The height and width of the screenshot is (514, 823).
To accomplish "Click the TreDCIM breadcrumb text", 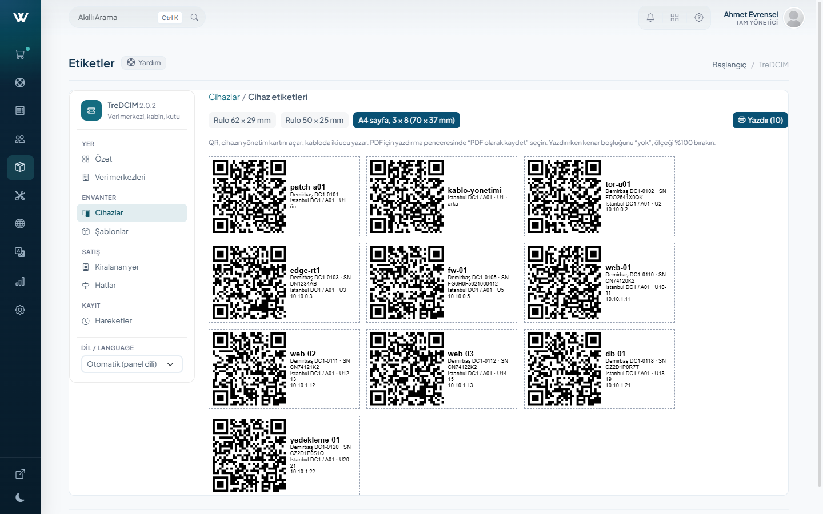I will (x=774, y=65).
